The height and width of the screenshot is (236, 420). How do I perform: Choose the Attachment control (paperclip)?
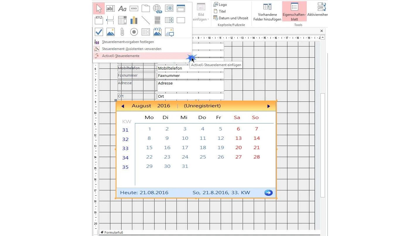point(122,32)
